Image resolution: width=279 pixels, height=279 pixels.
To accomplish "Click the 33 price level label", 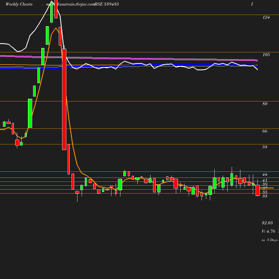I will (x=265, y=196).
